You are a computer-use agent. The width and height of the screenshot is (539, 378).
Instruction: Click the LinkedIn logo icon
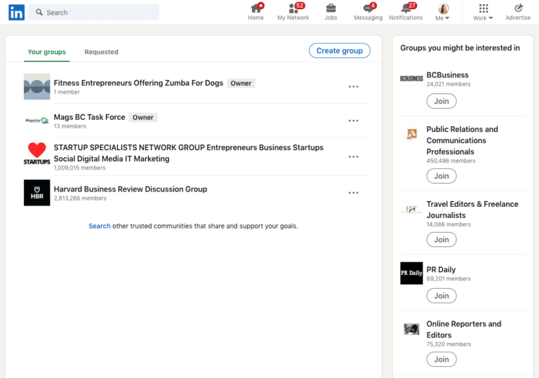click(16, 12)
